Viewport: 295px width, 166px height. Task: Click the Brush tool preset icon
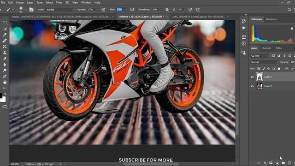8,9
